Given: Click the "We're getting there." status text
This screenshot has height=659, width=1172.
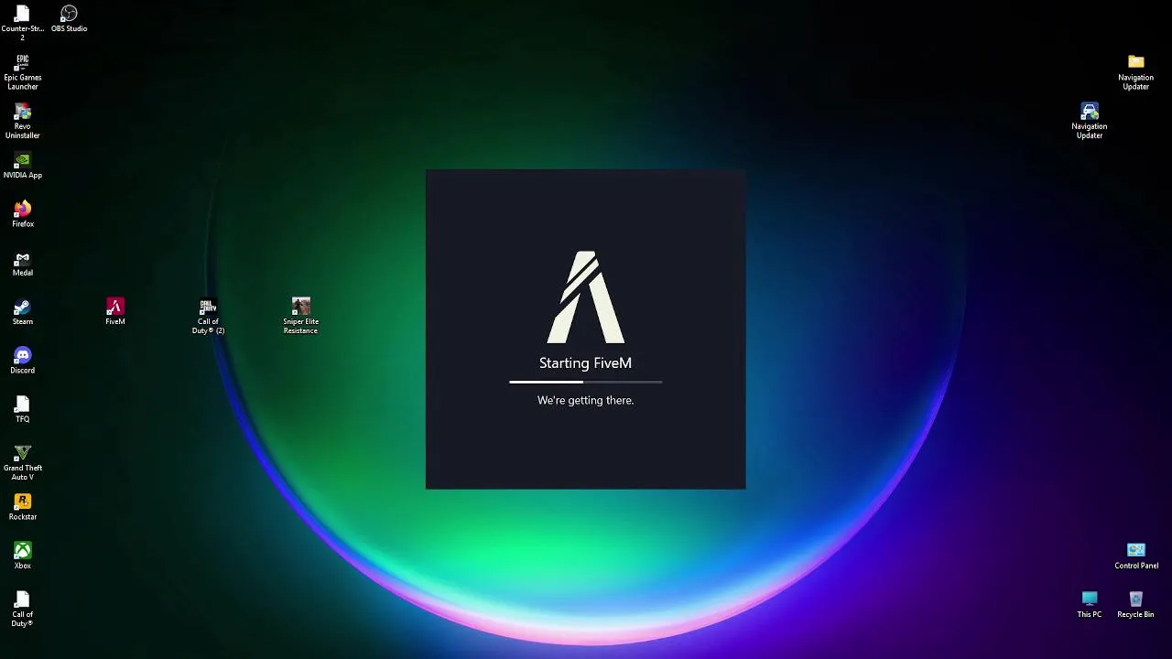Looking at the screenshot, I should tap(585, 400).
